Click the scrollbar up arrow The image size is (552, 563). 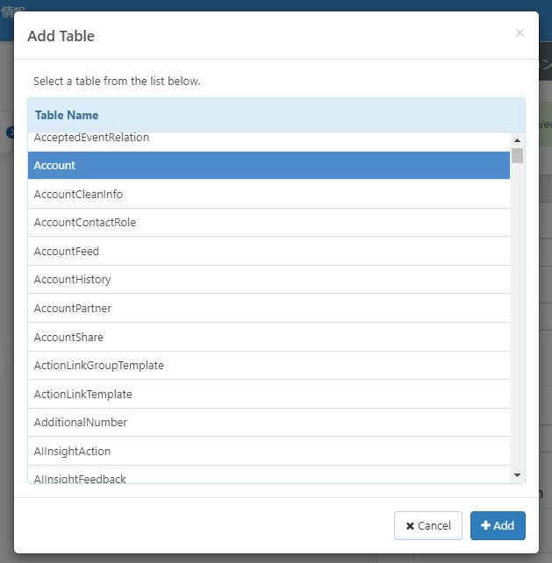(517, 140)
